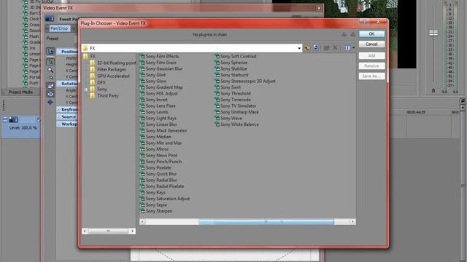Image resolution: width=467 pixels, height=262 pixels.
Task: Select 'Sony Sepia' plug-in
Action: [156, 205]
